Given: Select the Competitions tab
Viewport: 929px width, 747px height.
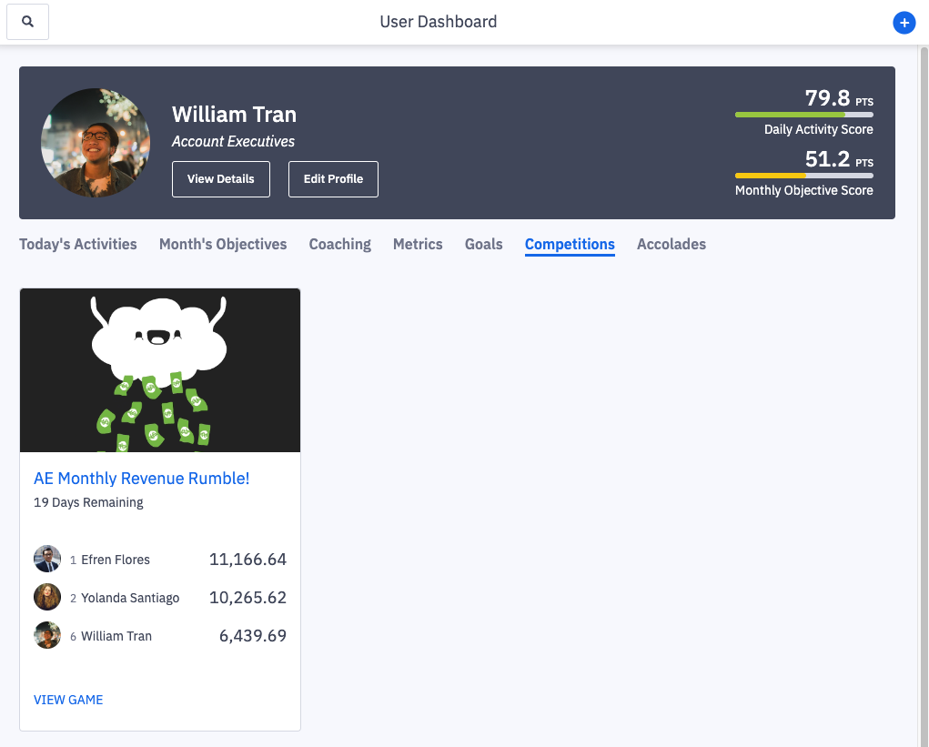Looking at the screenshot, I should pos(570,245).
